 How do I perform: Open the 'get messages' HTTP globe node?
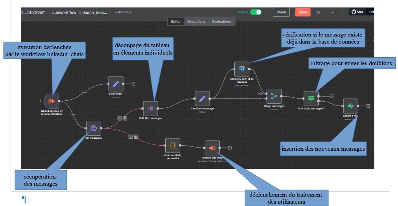(x=94, y=128)
